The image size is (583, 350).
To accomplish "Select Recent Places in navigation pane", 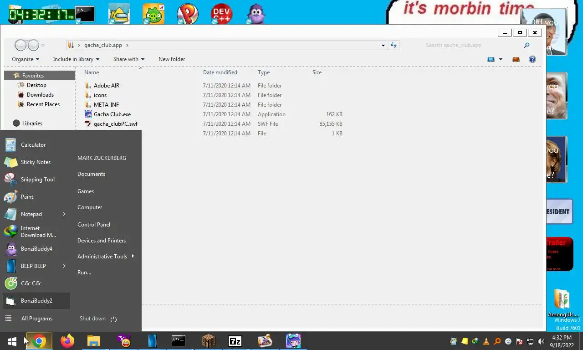I will click(x=43, y=104).
